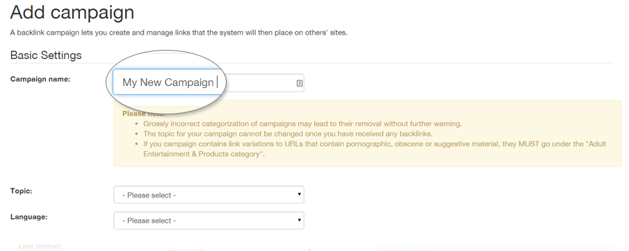This screenshot has width=629, height=251.
Task: Click the arrow on the Language dropdown
Action: [300, 220]
